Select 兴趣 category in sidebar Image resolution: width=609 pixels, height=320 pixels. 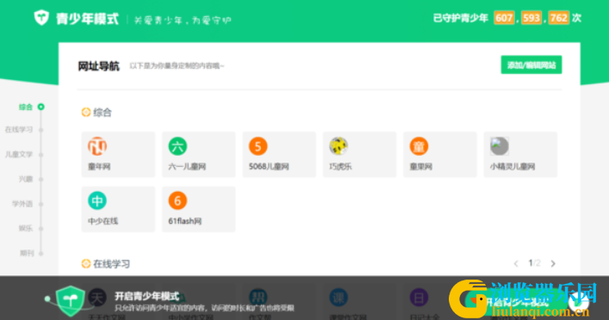click(26, 179)
